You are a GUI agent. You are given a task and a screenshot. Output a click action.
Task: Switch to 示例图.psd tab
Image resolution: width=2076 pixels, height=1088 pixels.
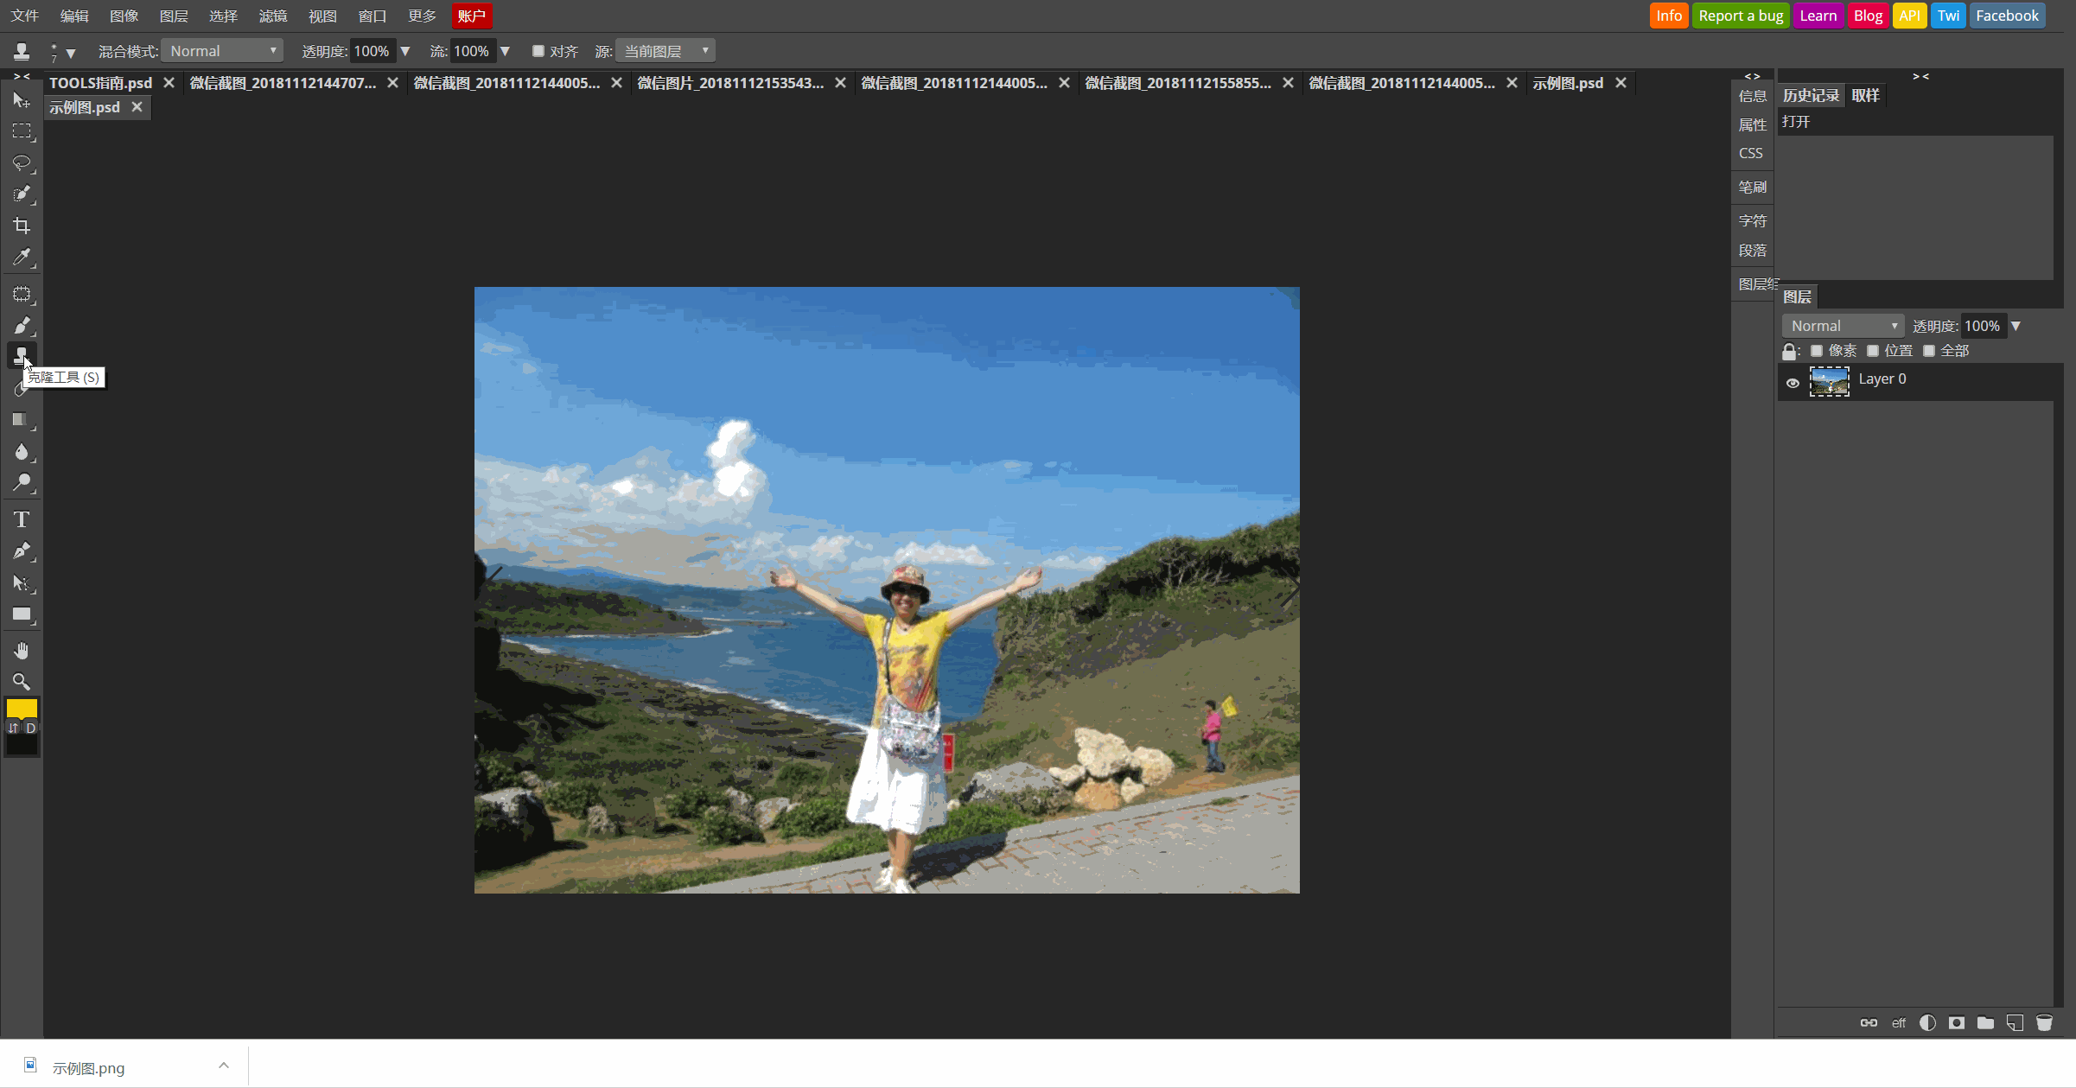[1568, 82]
